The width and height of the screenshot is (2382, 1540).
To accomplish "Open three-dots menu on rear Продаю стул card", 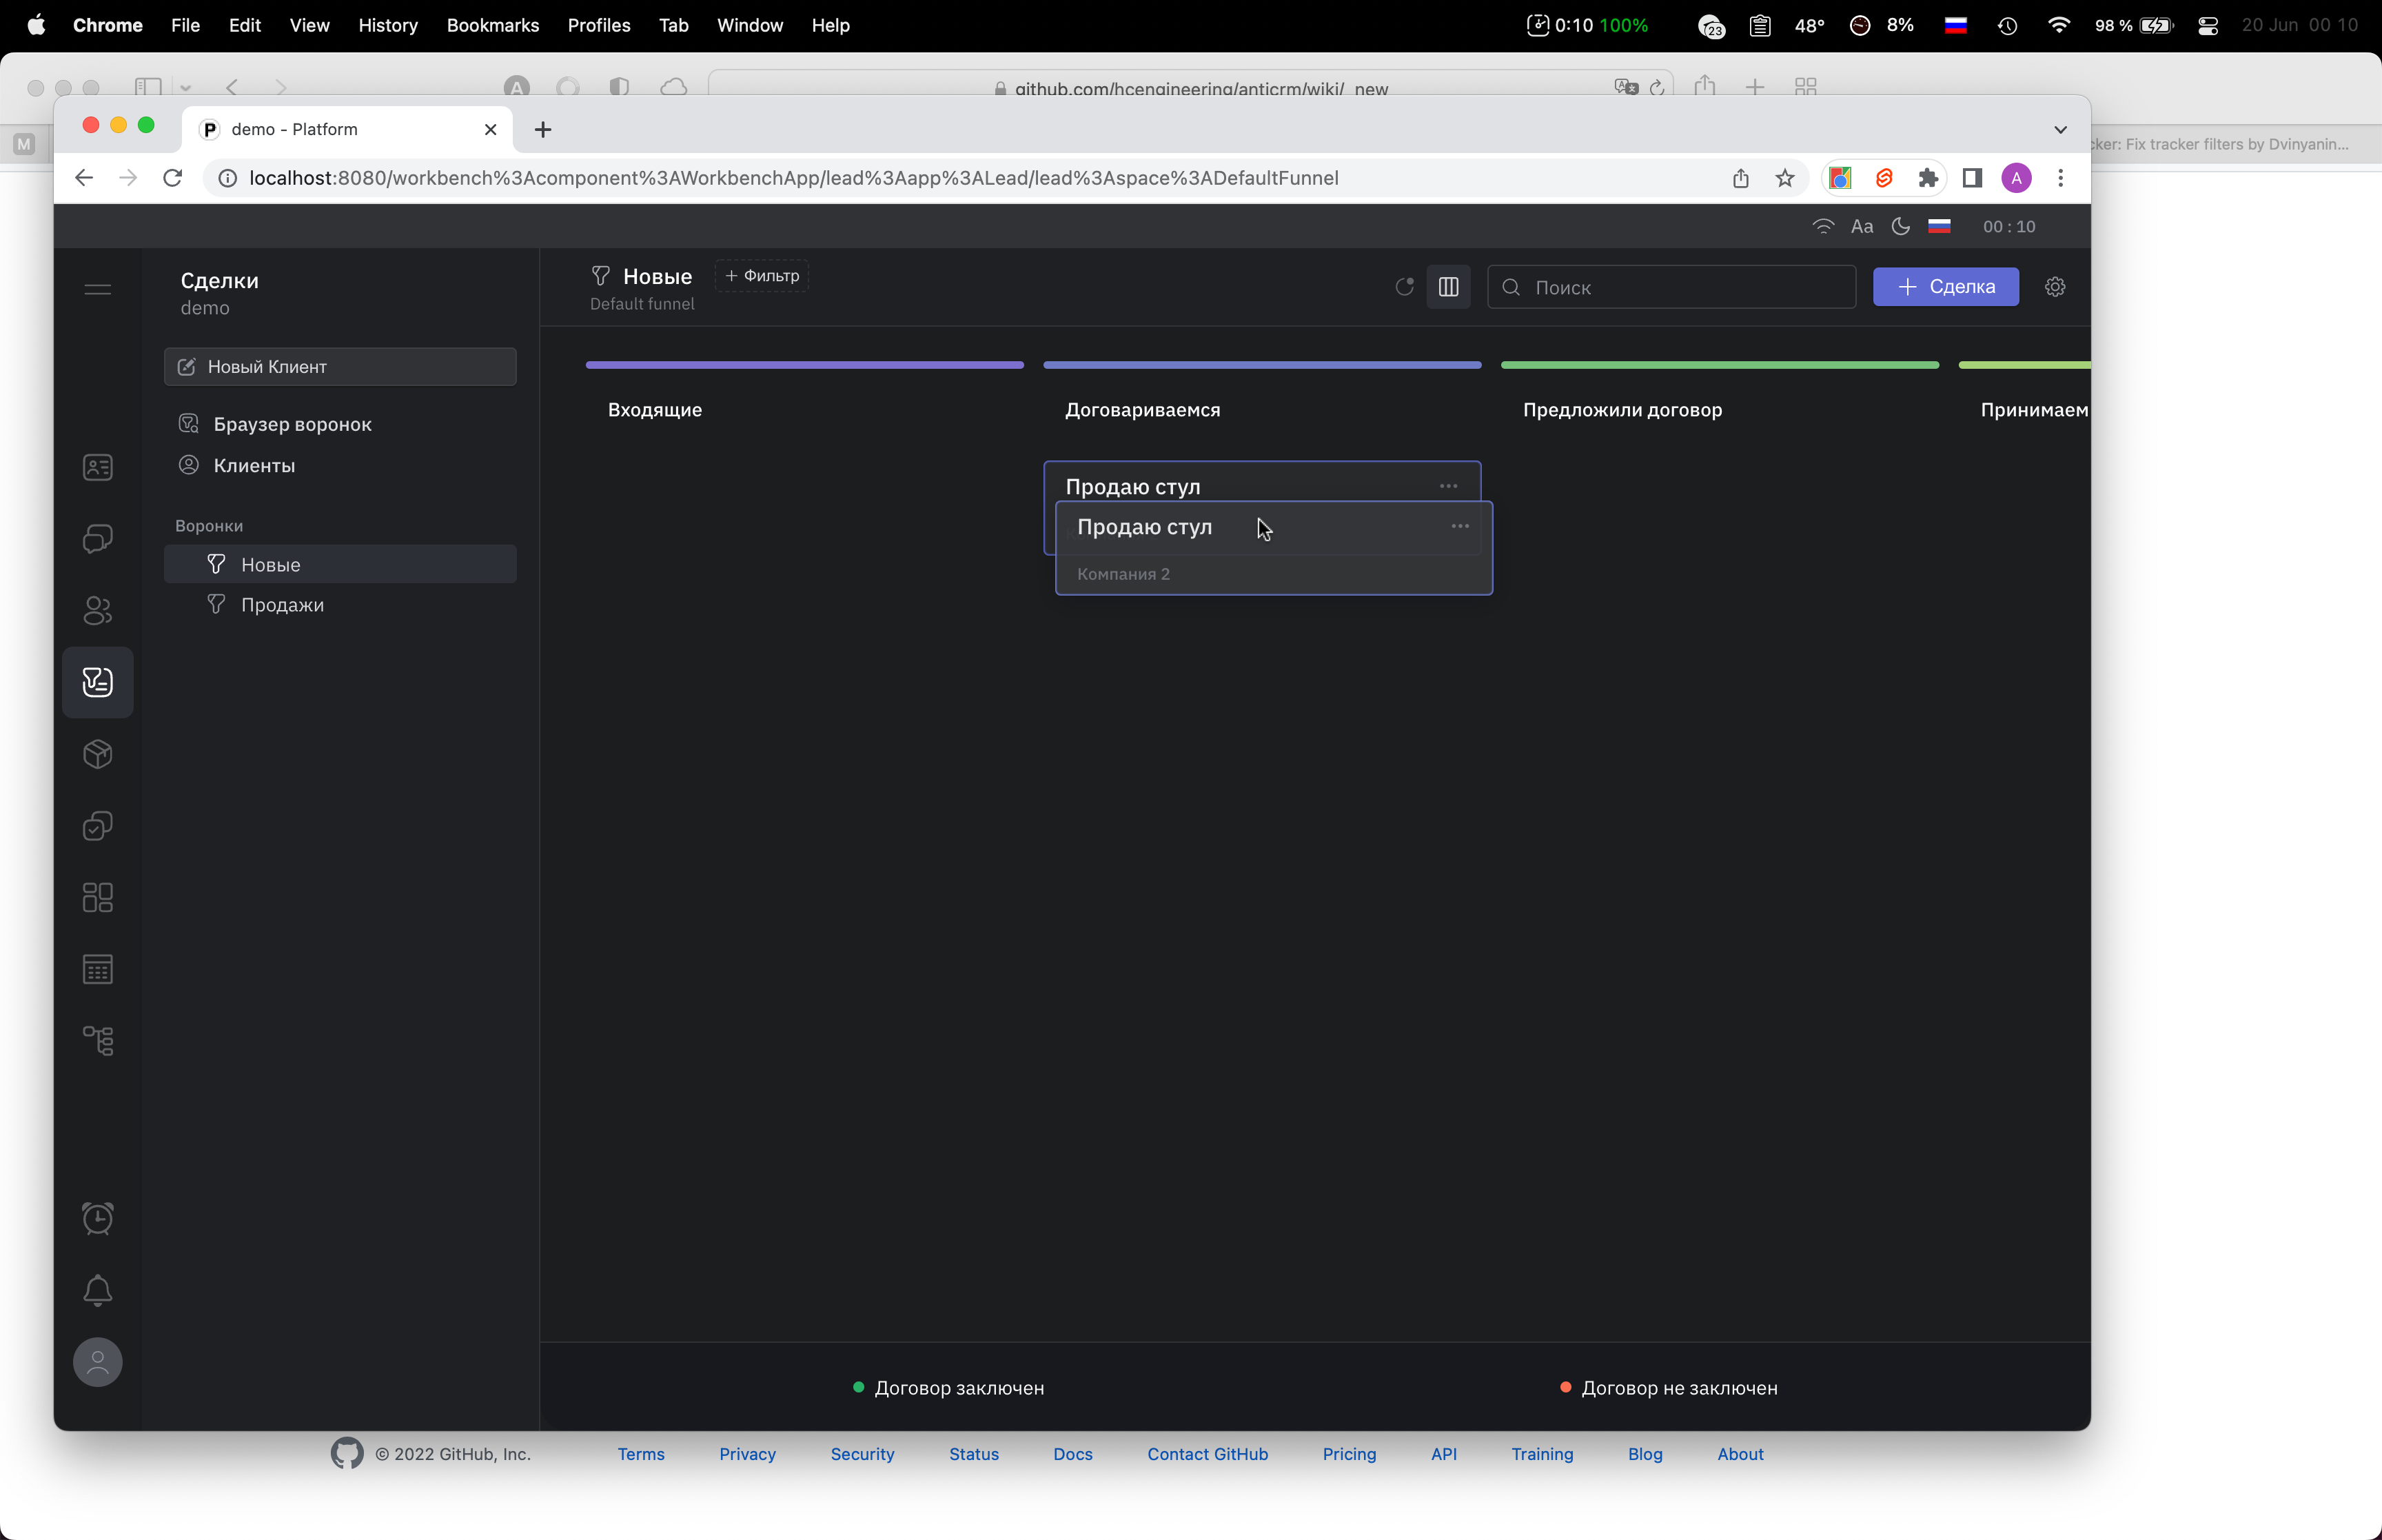I will click(x=1448, y=486).
